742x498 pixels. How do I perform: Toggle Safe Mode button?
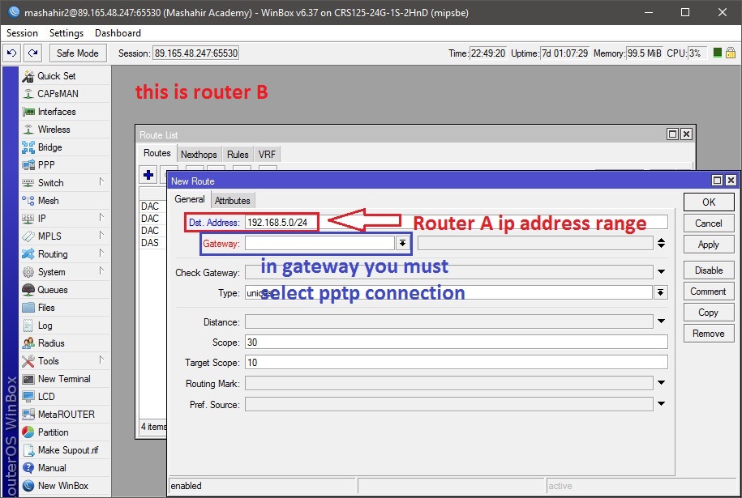coord(78,53)
